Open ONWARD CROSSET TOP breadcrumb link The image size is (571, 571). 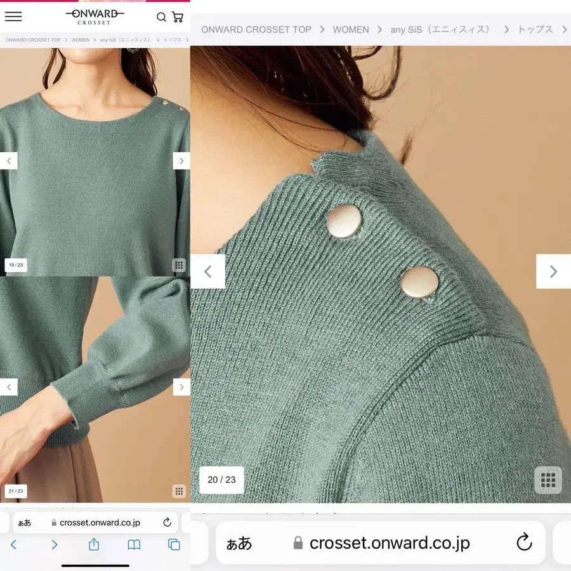tap(256, 29)
